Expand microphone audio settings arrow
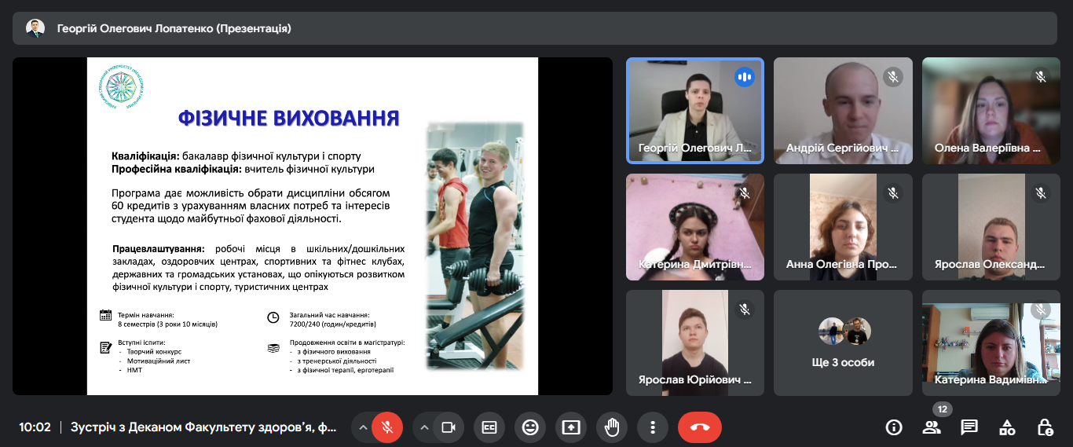The image size is (1073, 447). [363, 427]
